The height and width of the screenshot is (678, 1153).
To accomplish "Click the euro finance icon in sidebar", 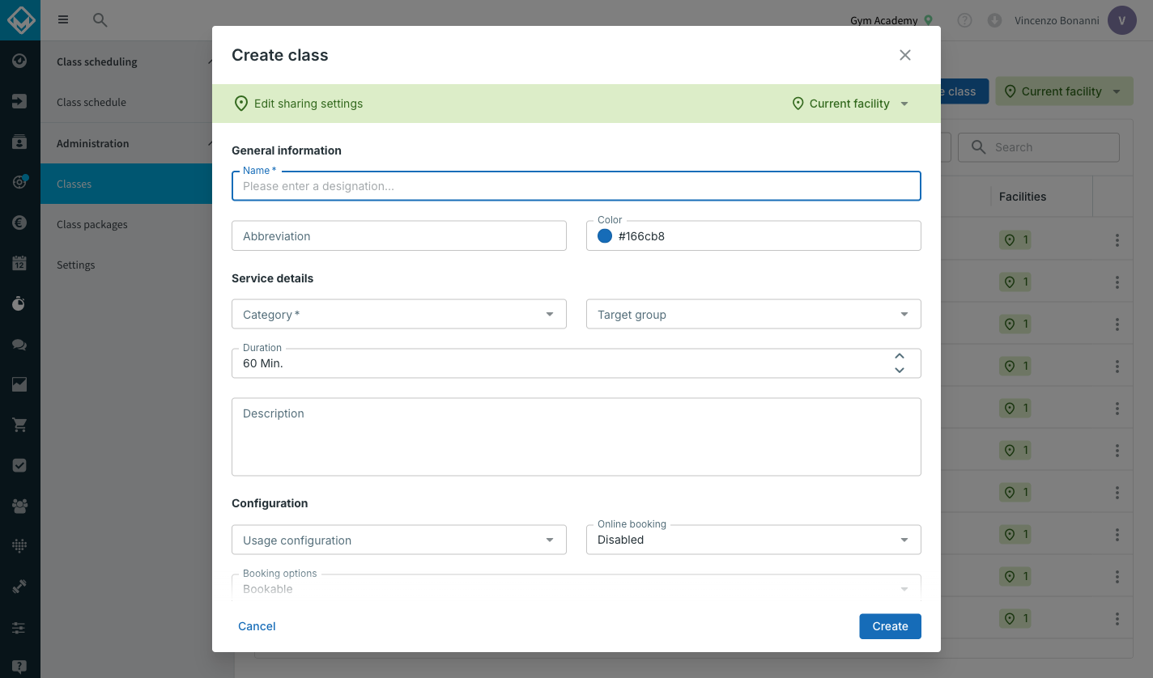I will 19,222.
